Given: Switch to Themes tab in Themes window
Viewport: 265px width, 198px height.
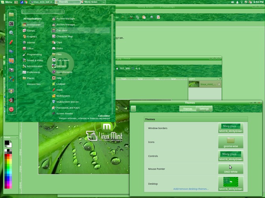Looking at the screenshot, I should click(188, 109).
